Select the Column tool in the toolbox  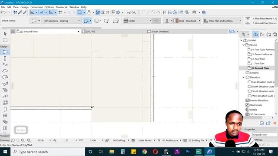click(5, 58)
